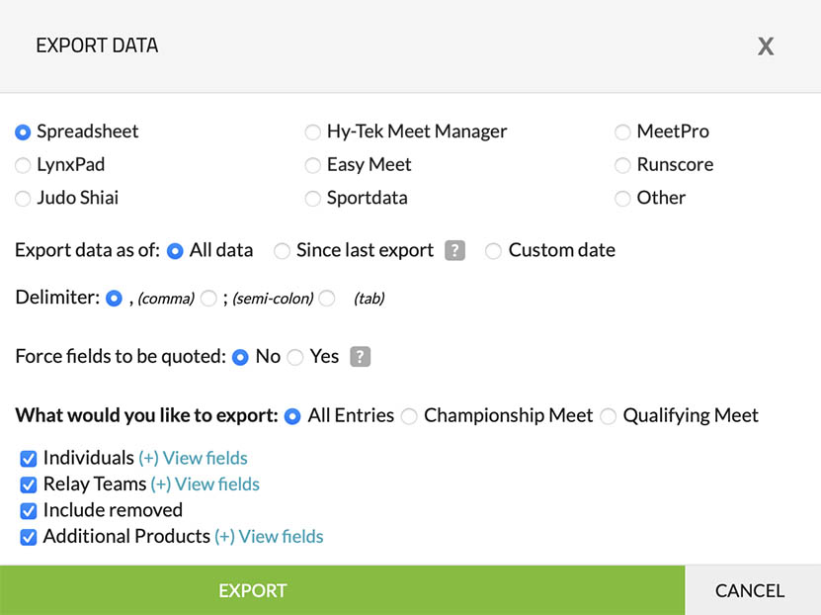Choose the semi-colon delimiter
Screen dimensions: 821x615
pos(208,298)
